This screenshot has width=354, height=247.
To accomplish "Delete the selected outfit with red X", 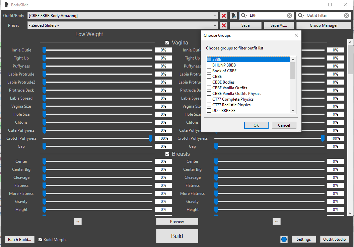I will [x=223, y=16].
